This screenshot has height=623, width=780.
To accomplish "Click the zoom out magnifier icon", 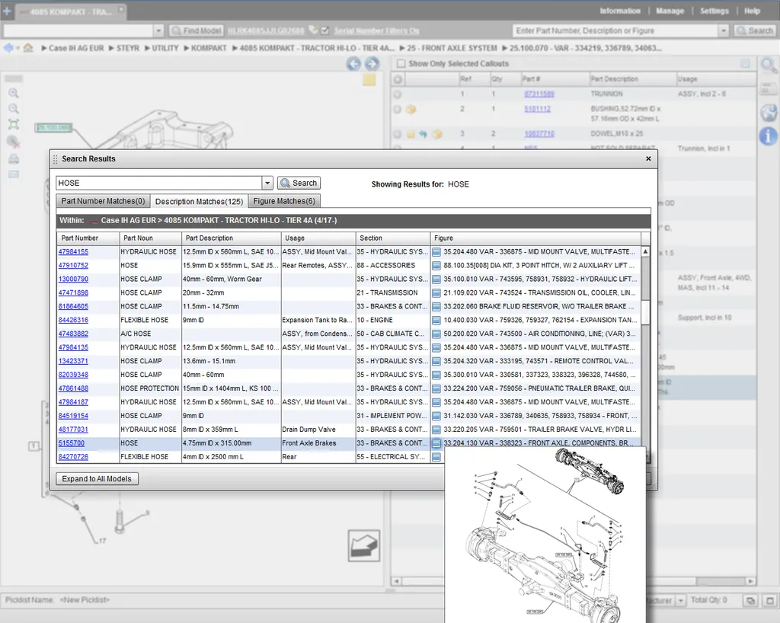I will click(x=14, y=108).
